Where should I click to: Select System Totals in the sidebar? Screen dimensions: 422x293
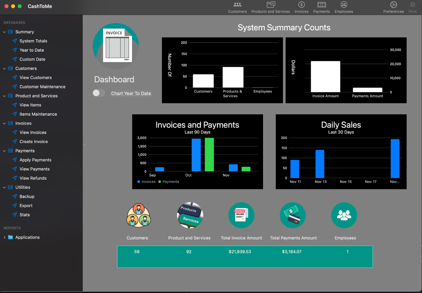point(33,41)
